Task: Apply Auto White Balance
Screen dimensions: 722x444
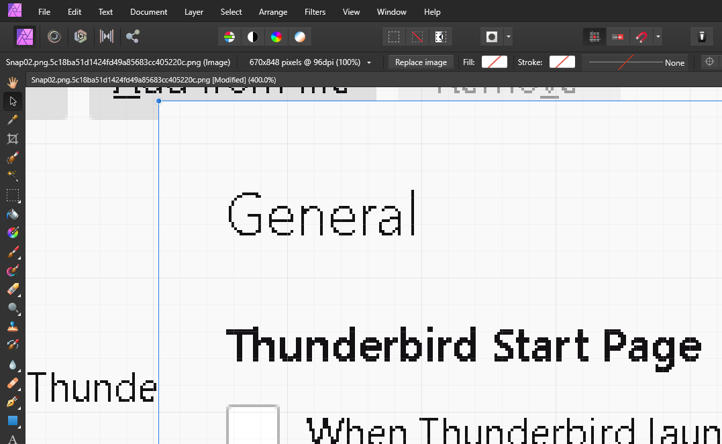Action: pos(300,38)
